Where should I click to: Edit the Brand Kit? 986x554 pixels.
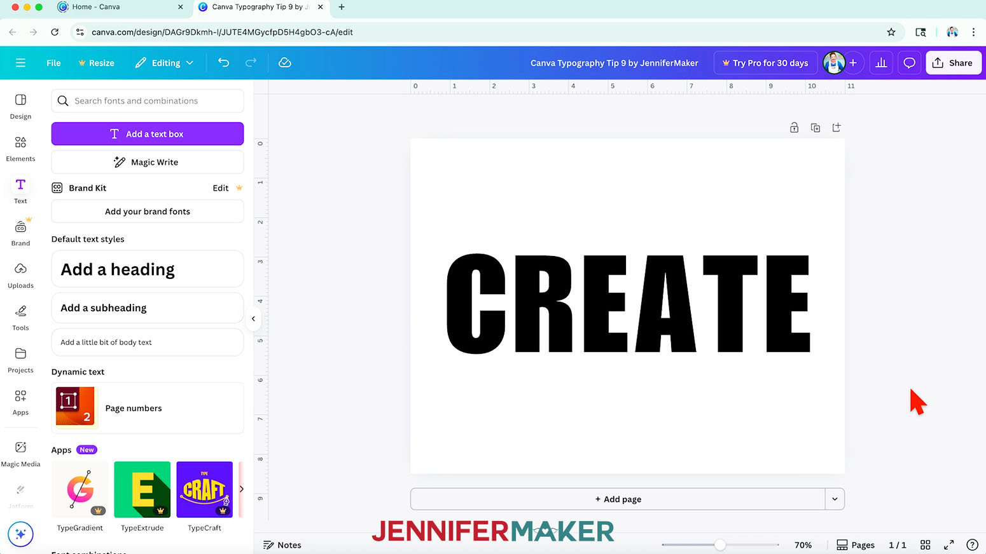pos(221,188)
